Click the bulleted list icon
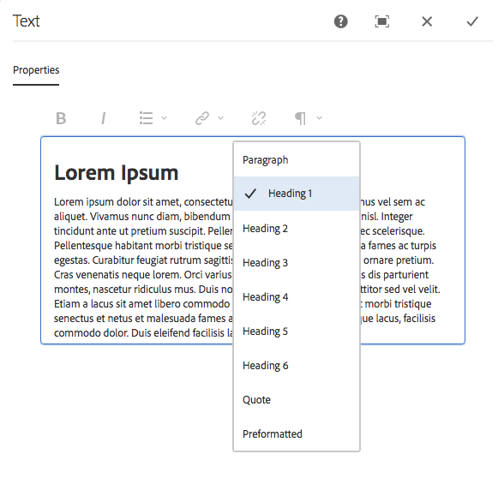The height and width of the screenshot is (478, 504). click(x=147, y=118)
